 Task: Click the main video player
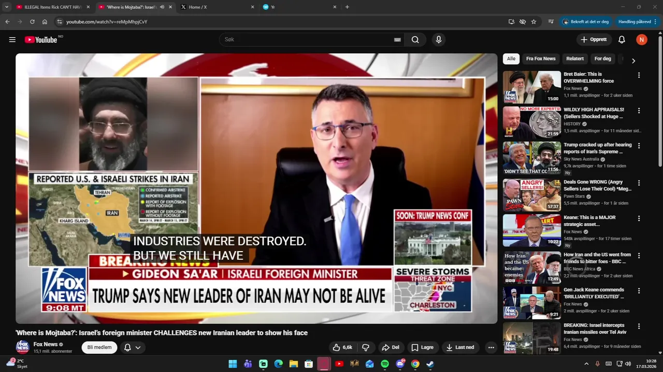(256, 189)
